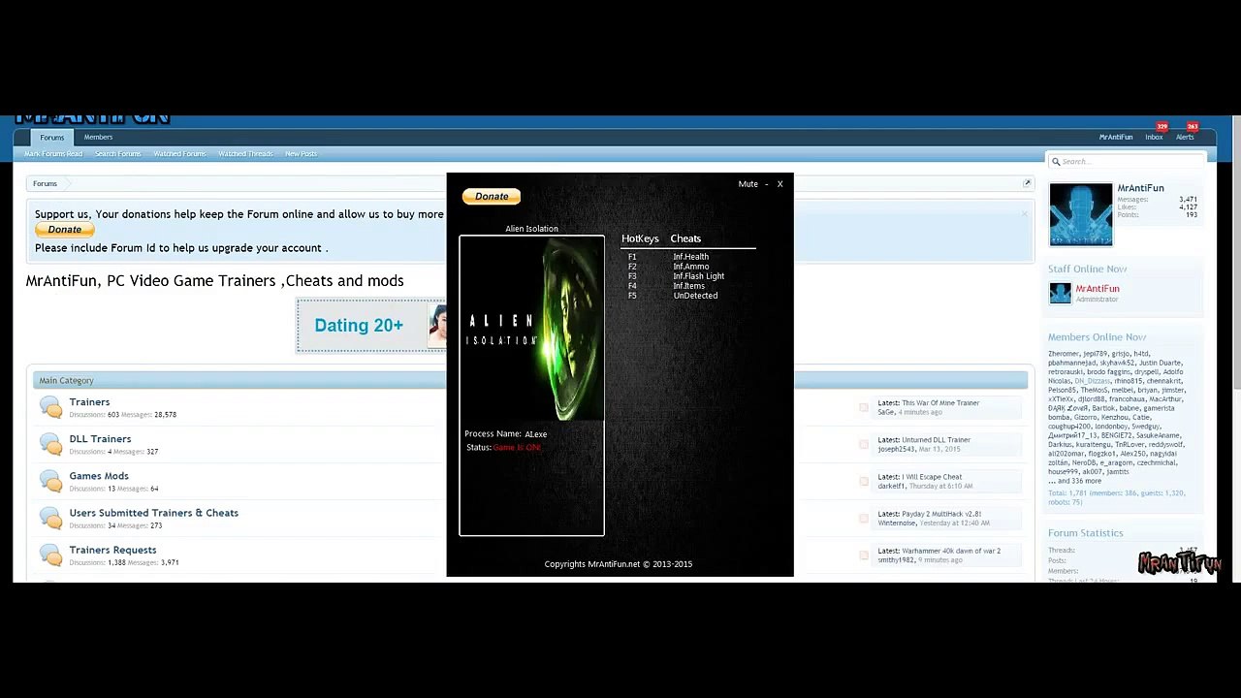Open Users Submitted Trainers & Cheats forum
The image size is (1241, 698).
[x=153, y=513]
